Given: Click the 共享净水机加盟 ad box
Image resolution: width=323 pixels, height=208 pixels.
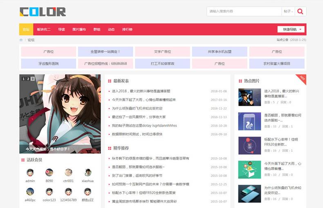Looking at the screenshot, I should [220, 51].
